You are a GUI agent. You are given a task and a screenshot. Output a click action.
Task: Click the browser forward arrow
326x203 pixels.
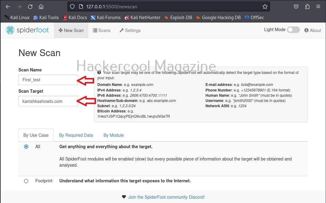[x=19, y=7]
